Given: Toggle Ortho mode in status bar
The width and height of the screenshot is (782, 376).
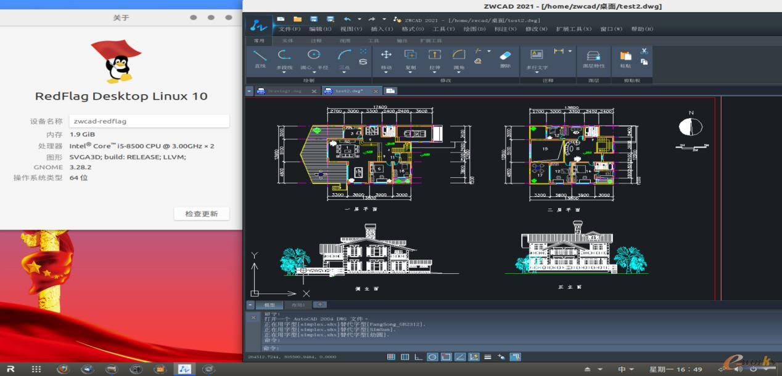Looking at the screenshot, I should 419,356.
